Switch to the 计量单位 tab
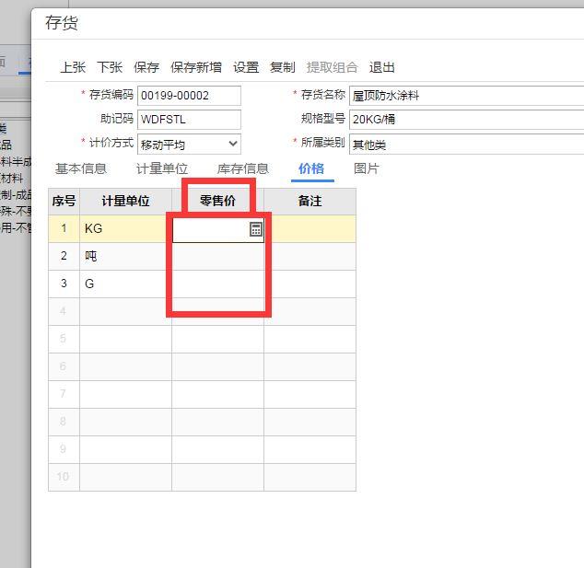Image resolution: width=584 pixels, height=568 pixels. coord(162,168)
